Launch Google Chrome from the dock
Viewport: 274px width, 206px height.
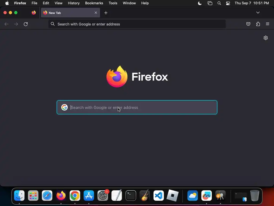[x=75, y=195]
